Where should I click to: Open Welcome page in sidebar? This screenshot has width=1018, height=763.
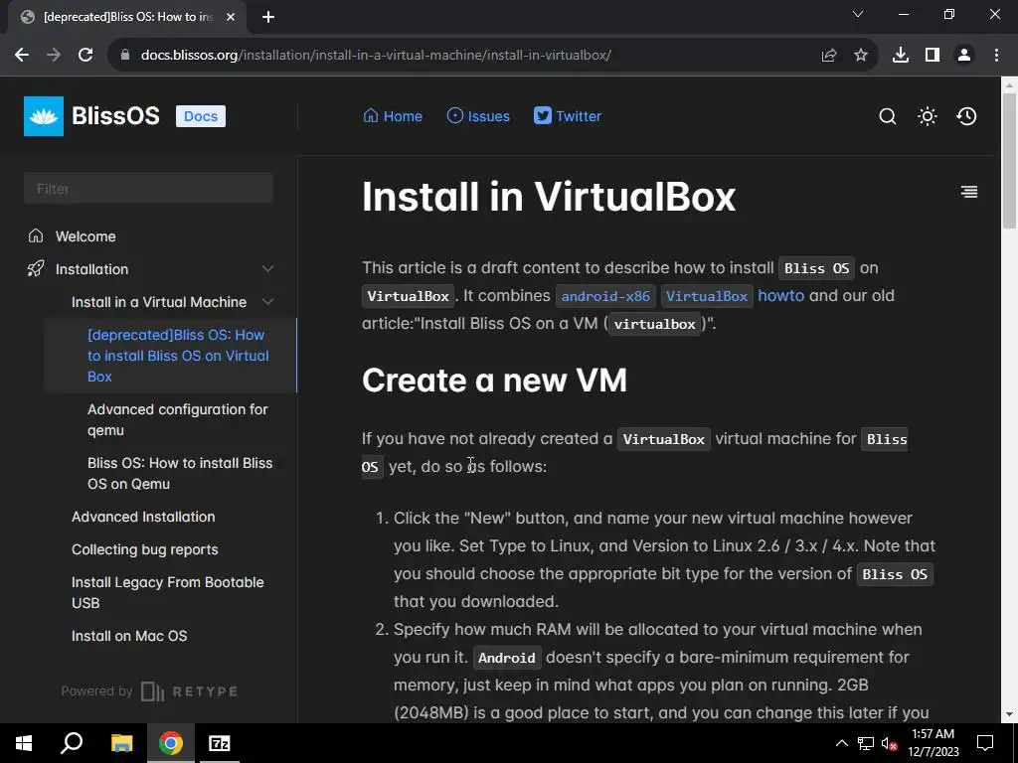coord(85,236)
